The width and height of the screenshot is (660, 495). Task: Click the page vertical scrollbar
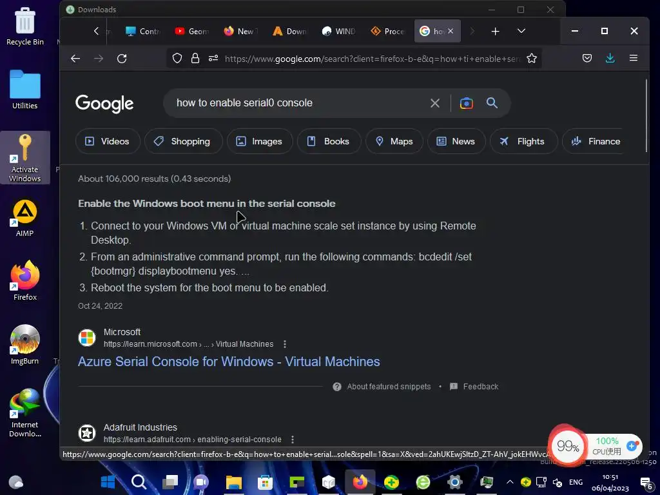646,116
